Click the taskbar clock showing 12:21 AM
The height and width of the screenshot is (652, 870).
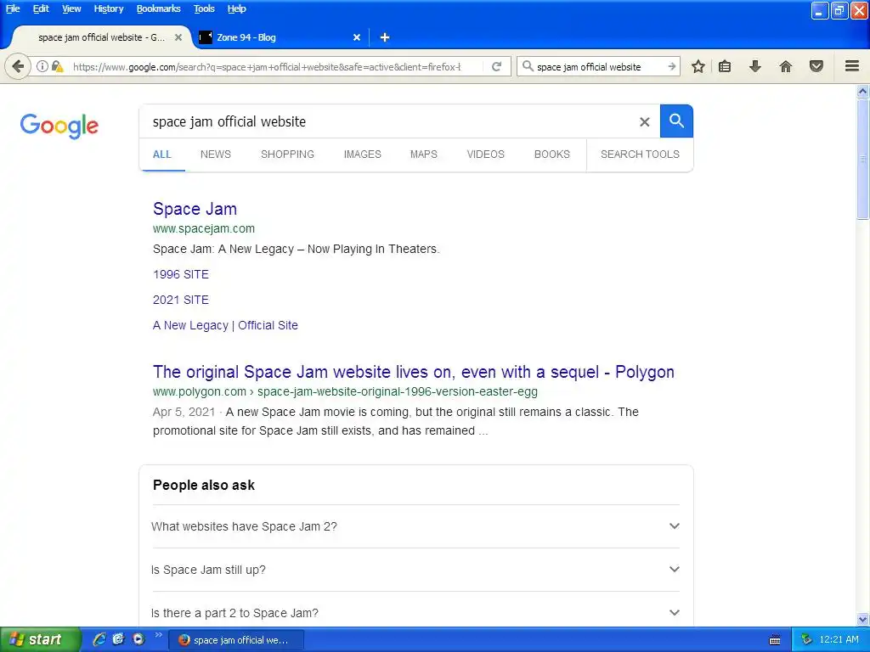(839, 639)
